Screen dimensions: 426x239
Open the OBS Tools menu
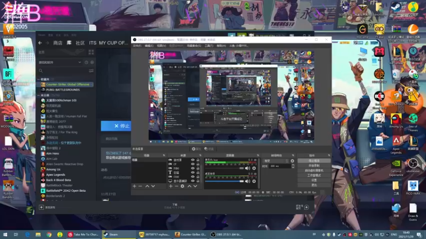(x=209, y=46)
